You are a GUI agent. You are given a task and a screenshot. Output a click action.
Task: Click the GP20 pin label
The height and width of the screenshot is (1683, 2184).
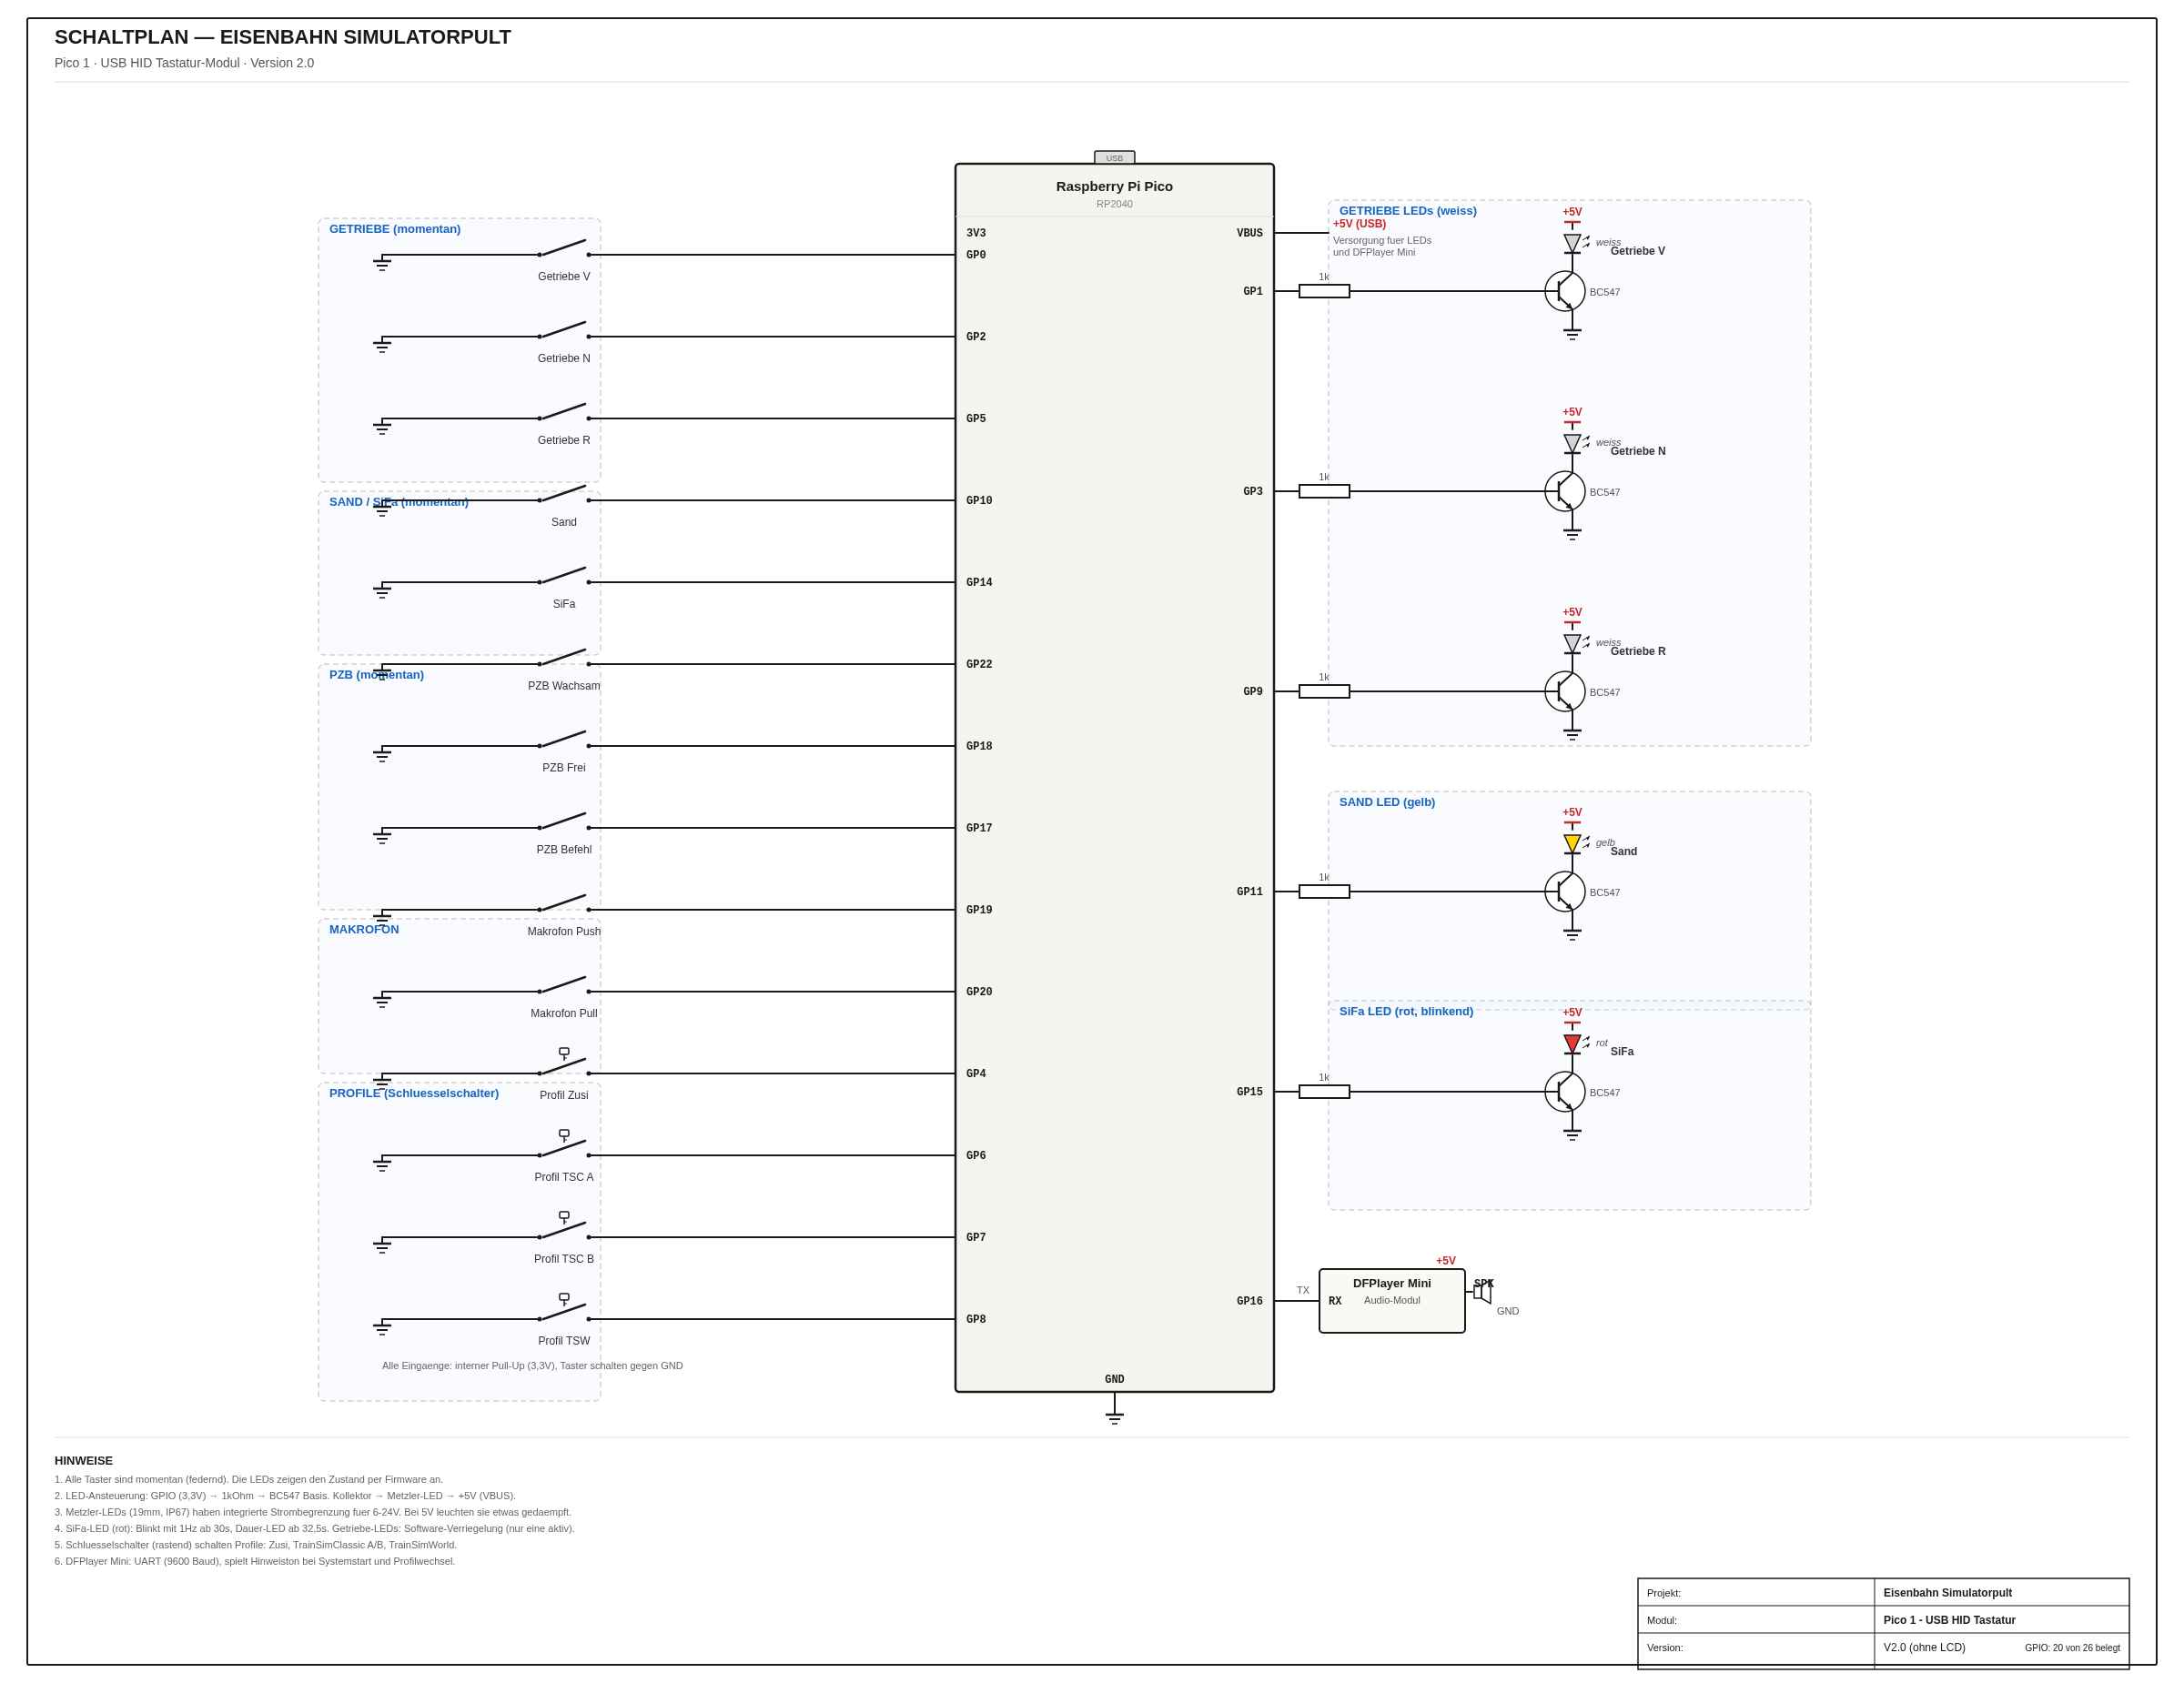979,993
